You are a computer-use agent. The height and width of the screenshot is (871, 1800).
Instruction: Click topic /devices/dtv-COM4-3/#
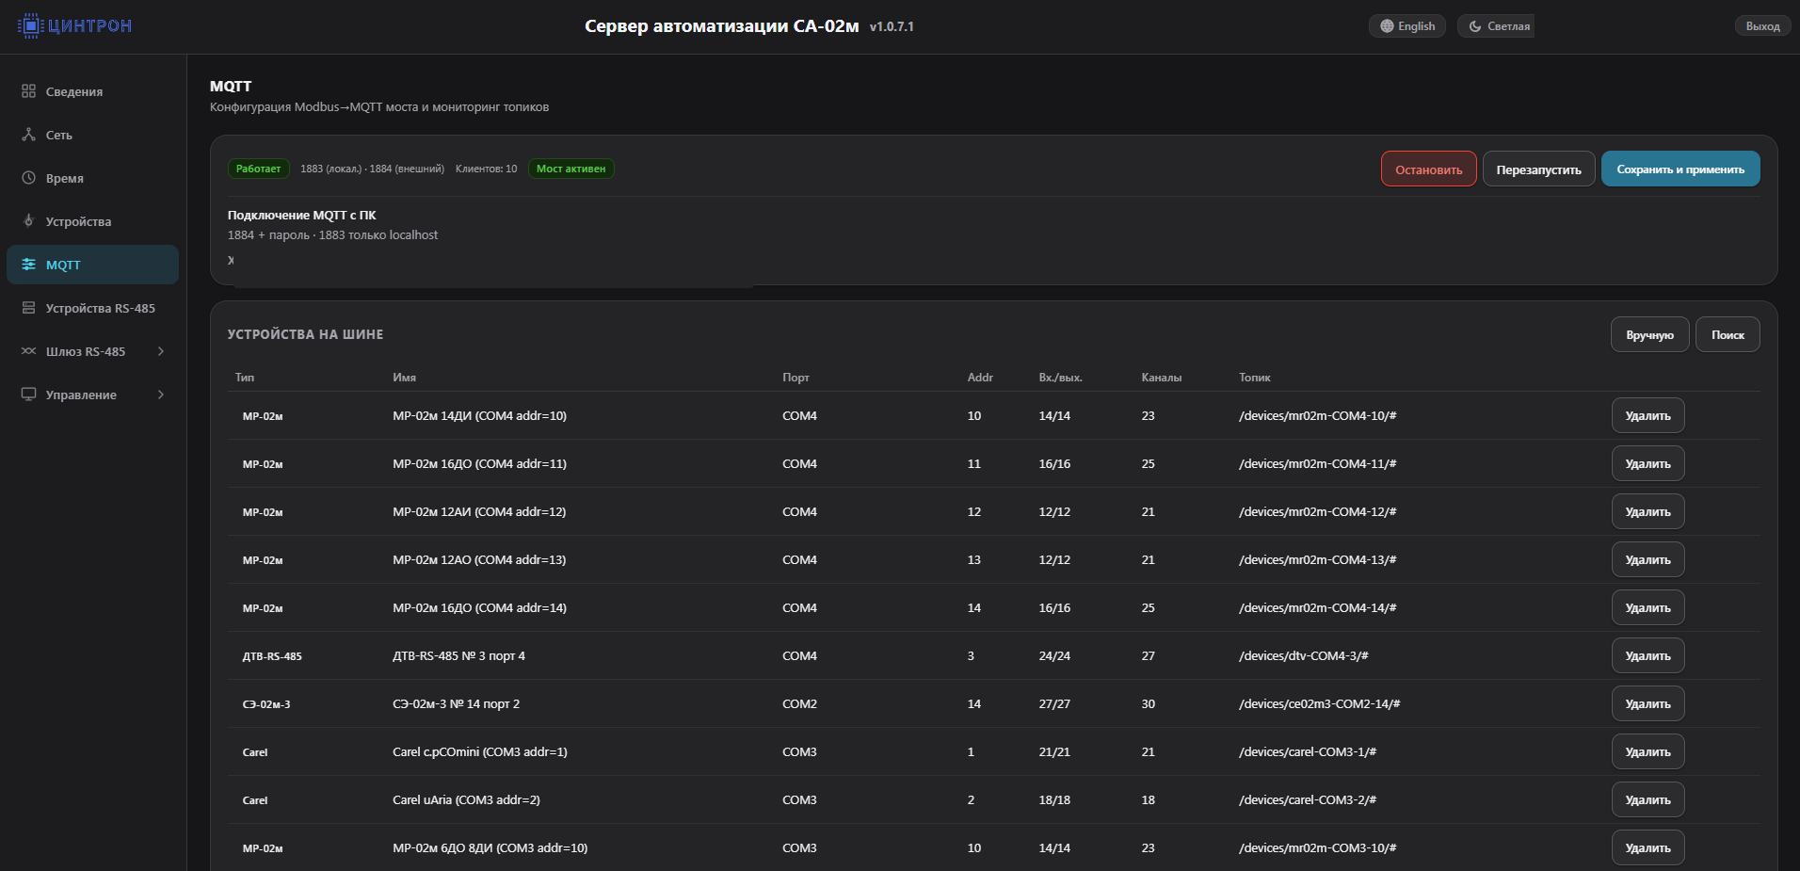coord(1303,655)
